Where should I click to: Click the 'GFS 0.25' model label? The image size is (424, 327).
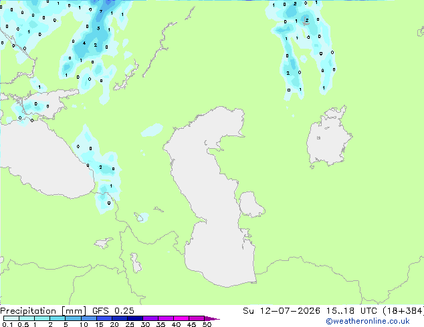113,310
